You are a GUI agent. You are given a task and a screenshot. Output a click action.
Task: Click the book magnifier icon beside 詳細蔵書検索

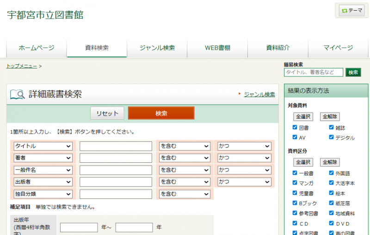[18, 95]
